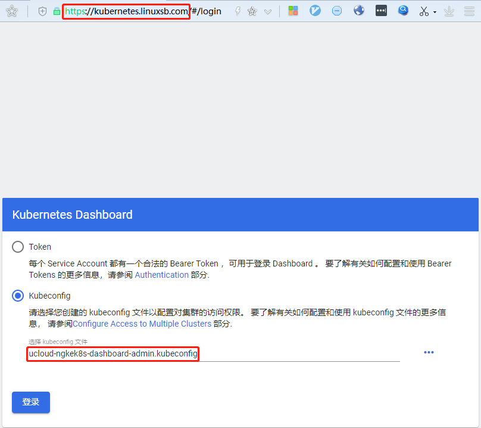
Task: Click the blue 登录 sign-in button
Action: coord(31,402)
